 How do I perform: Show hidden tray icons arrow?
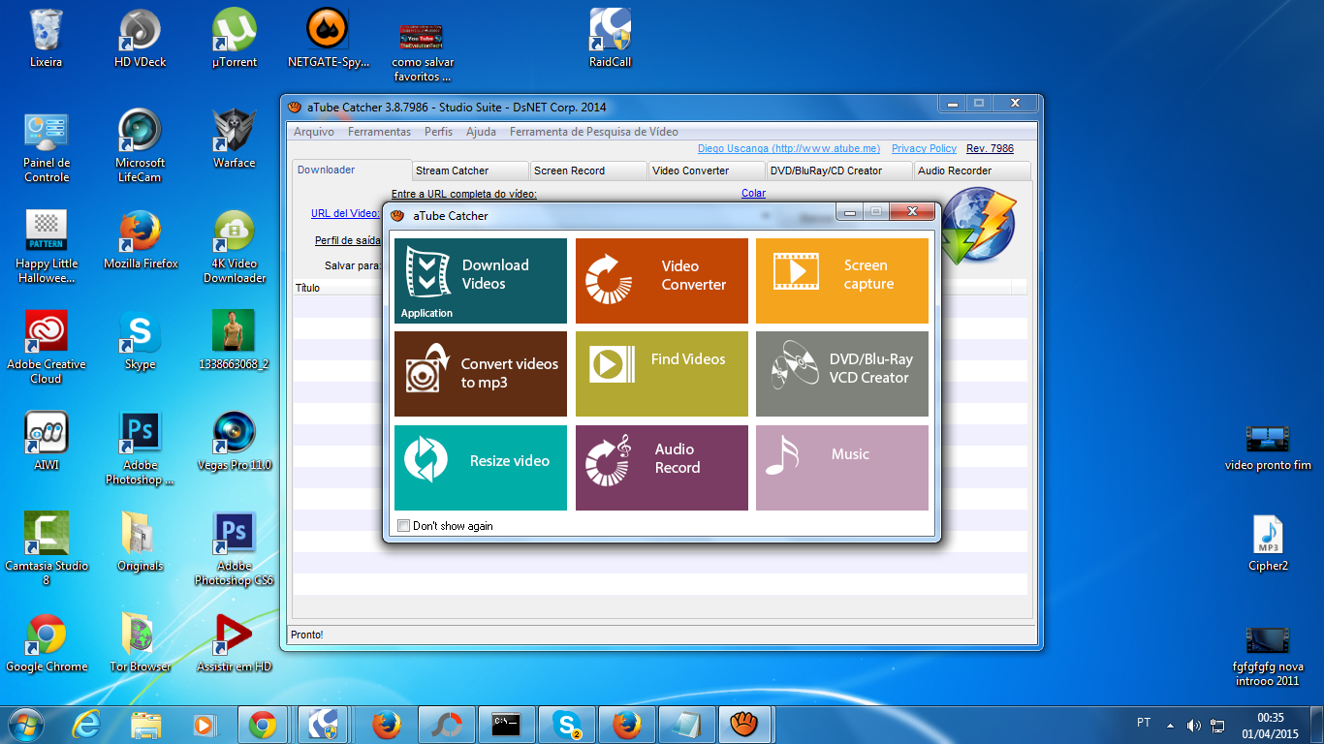[1170, 725]
